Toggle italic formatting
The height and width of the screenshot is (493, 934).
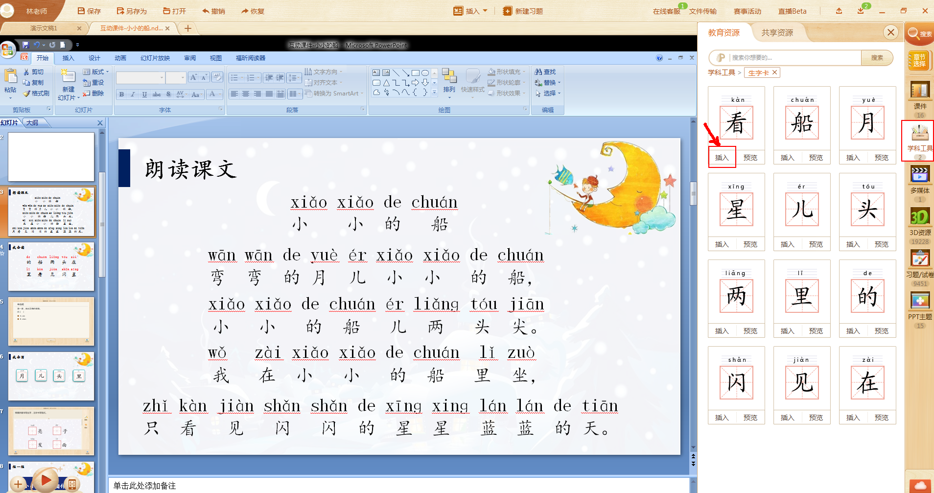click(x=133, y=94)
